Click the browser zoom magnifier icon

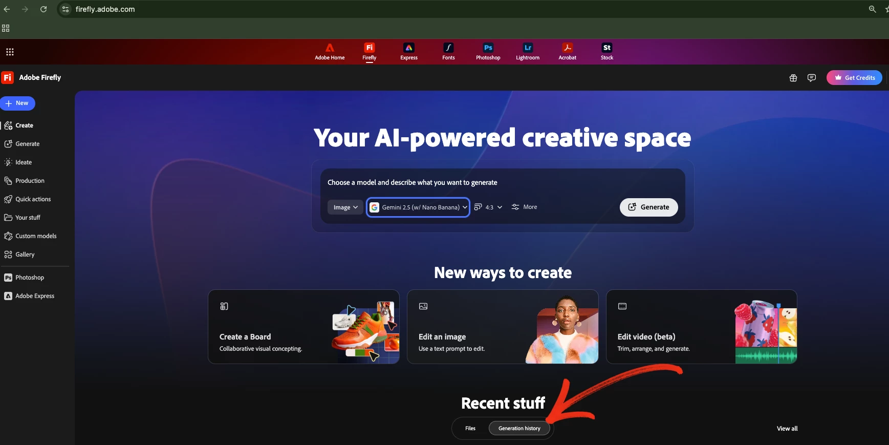(872, 9)
